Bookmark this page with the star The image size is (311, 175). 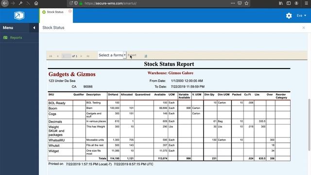pos(246,3)
